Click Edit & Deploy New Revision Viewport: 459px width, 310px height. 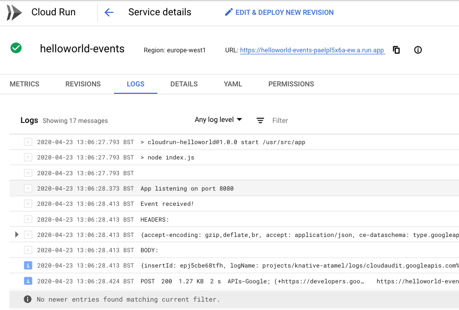click(284, 12)
